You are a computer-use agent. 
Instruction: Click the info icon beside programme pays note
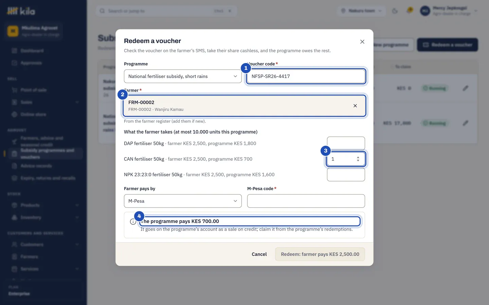(x=133, y=222)
